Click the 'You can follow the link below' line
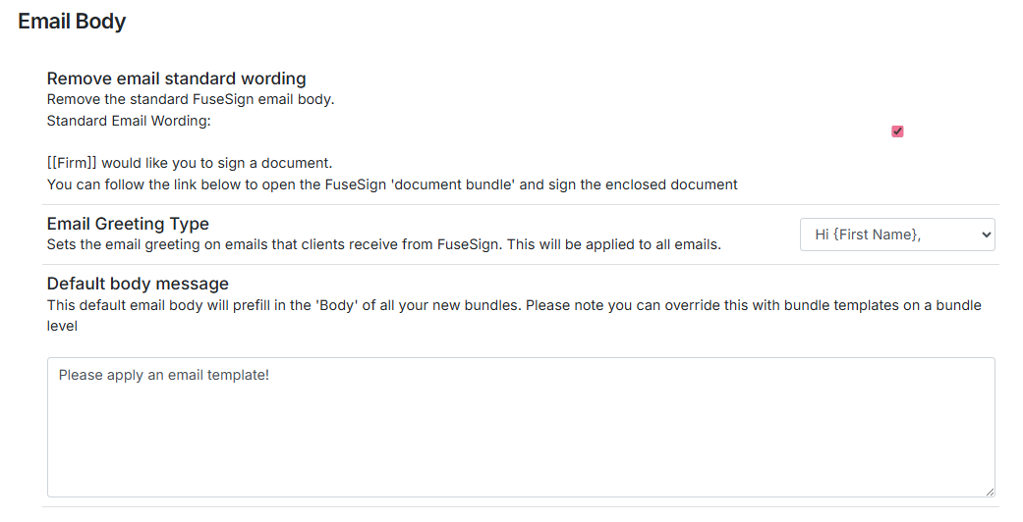This screenshot has width=1023, height=522. [x=147, y=183]
